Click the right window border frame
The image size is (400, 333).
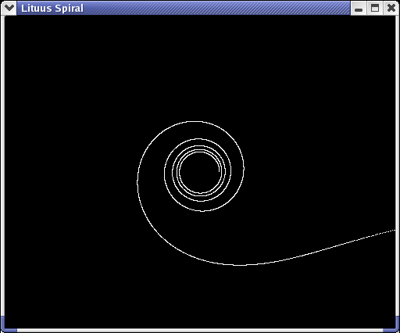pyautogui.click(x=398, y=166)
